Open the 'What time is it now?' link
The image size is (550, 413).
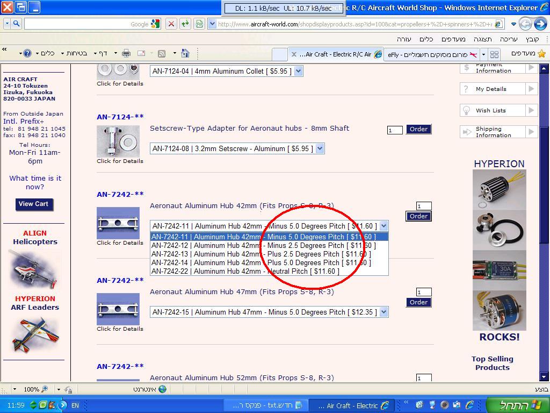click(35, 182)
